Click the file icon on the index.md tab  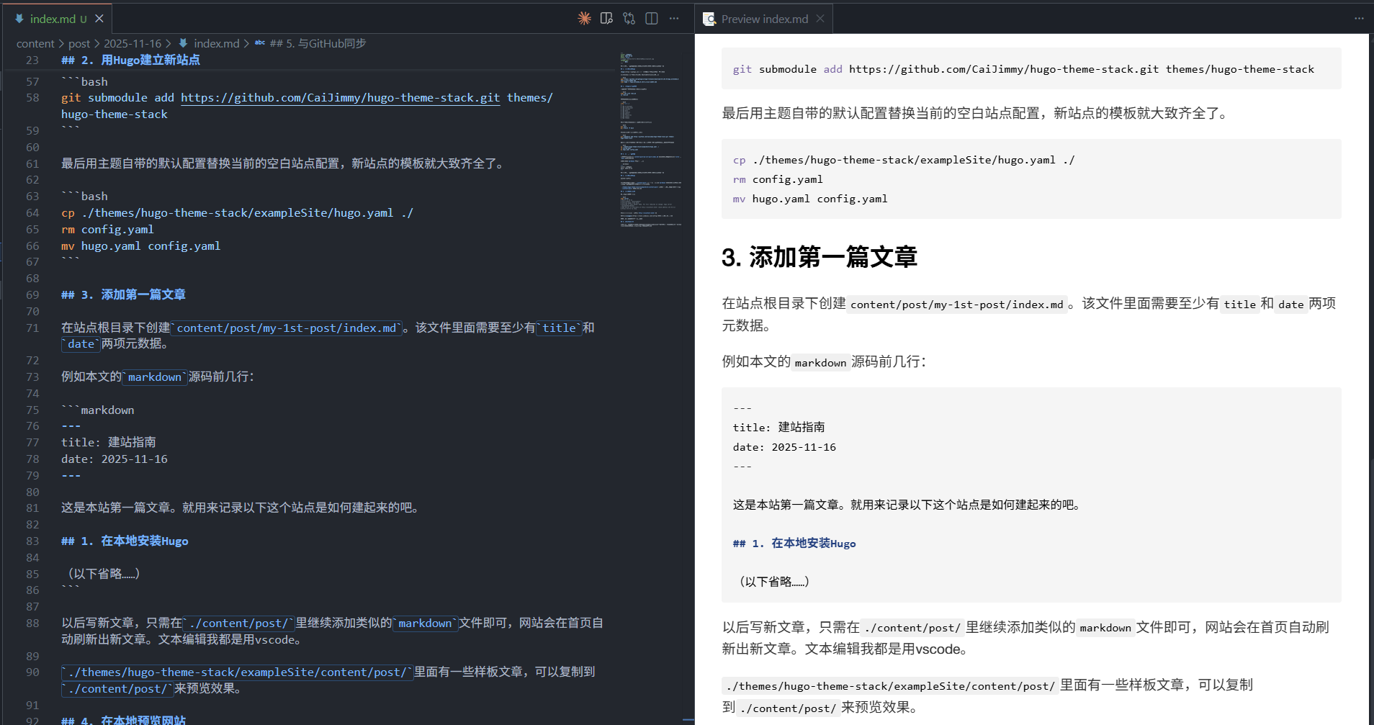point(19,18)
